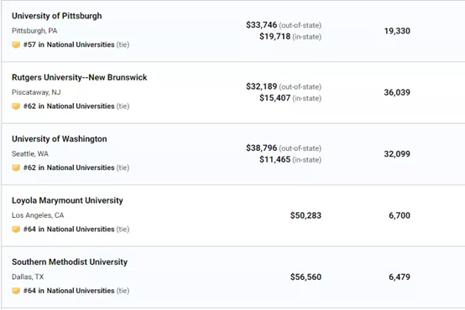The width and height of the screenshot is (465, 310).
Task: Select the $50,283 tuition for Loyola Marymount
Action: tap(306, 215)
